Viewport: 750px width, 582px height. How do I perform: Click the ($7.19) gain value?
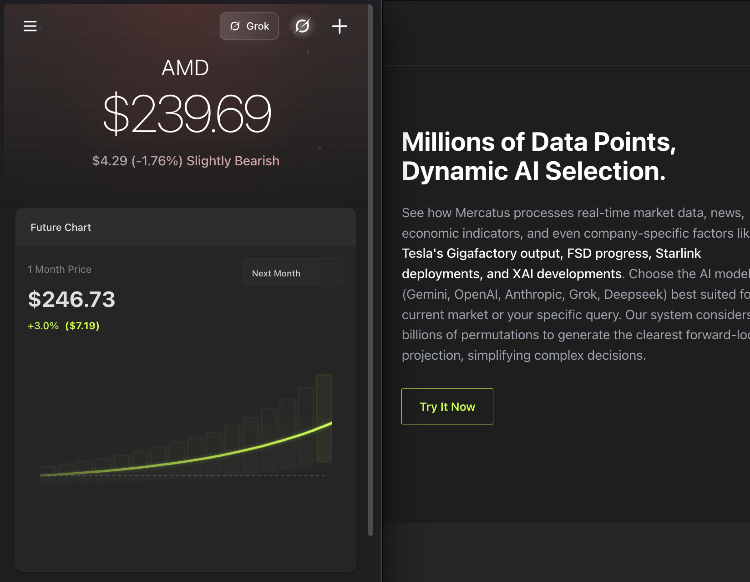(82, 326)
